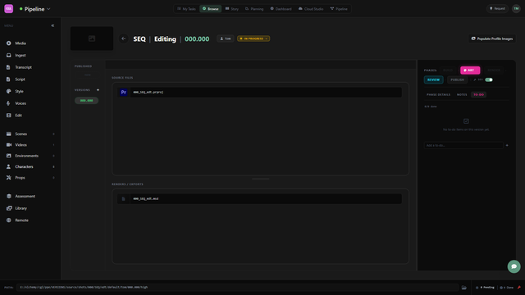The height and width of the screenshot is (295, 525).
Task: Select the BUILD phase button
Action: [x=448, y=70]
